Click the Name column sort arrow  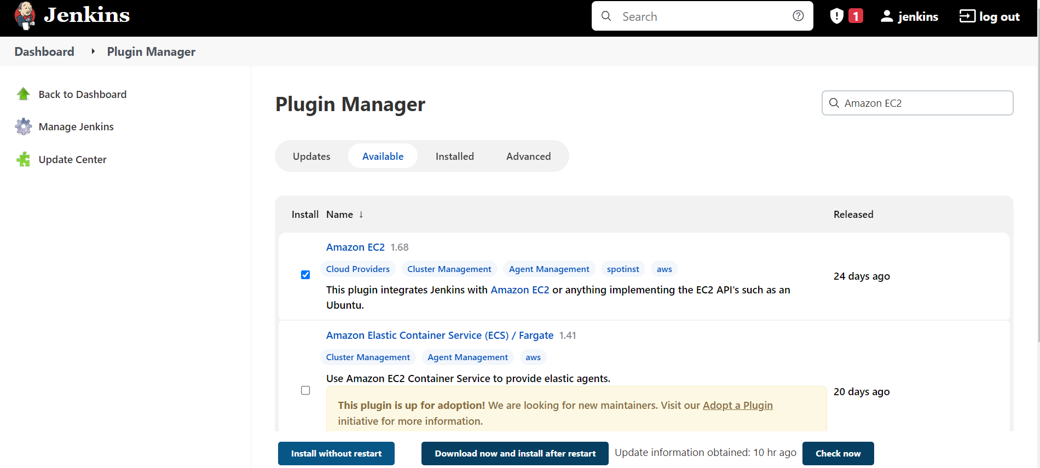tap(361, 215)
